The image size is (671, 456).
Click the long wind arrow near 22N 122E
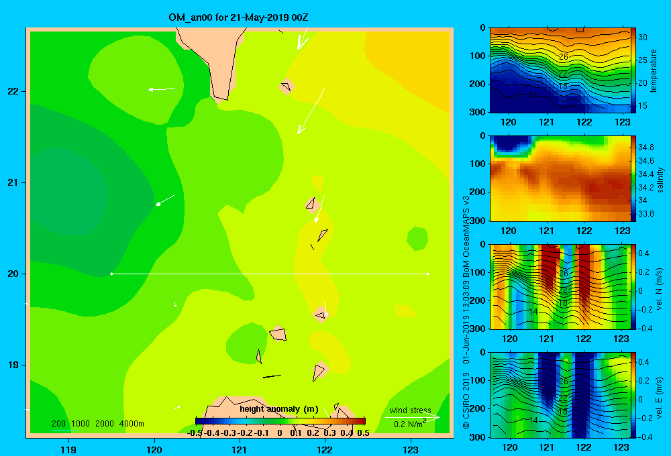311,111
